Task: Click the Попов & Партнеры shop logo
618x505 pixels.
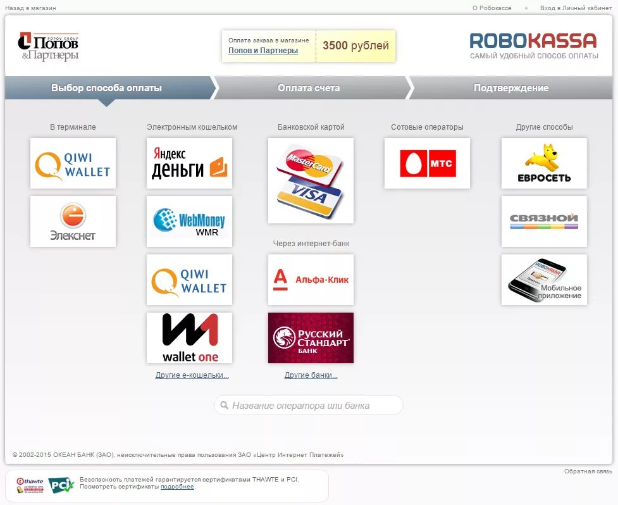Action: click(49, 47)
